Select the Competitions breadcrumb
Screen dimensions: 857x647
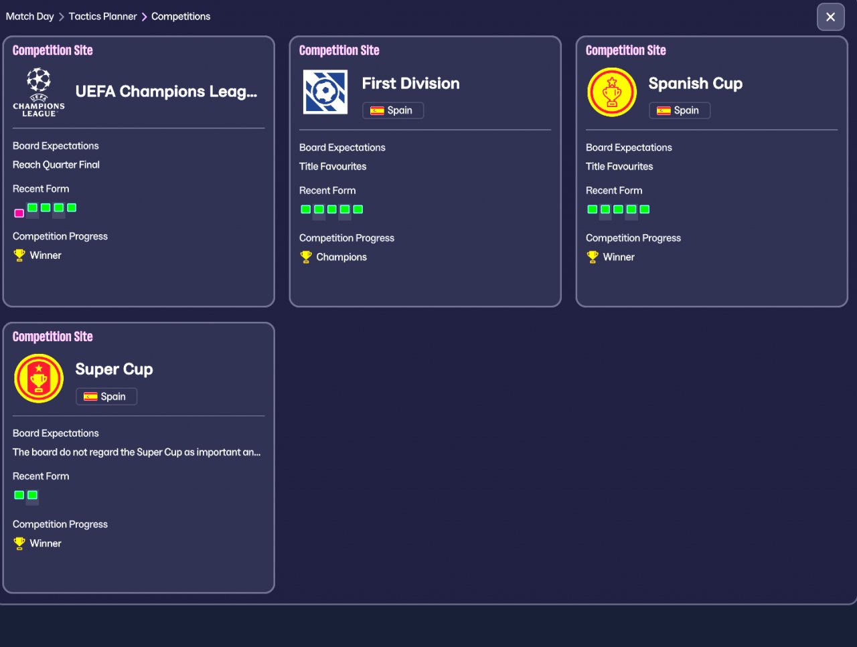coord(181,16)
